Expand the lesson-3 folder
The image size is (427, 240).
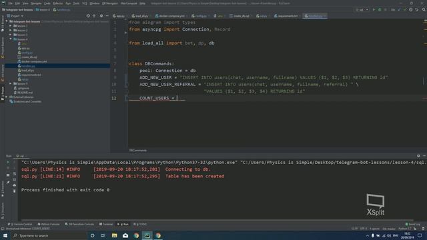click(11, 35)
